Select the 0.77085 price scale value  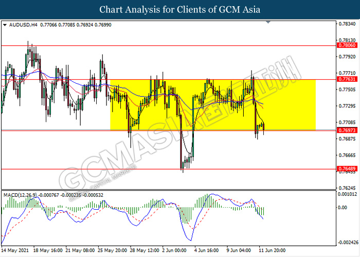(x=347, y=122)
